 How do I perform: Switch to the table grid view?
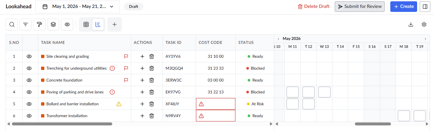pyautogui.click(x=86, y=24)
